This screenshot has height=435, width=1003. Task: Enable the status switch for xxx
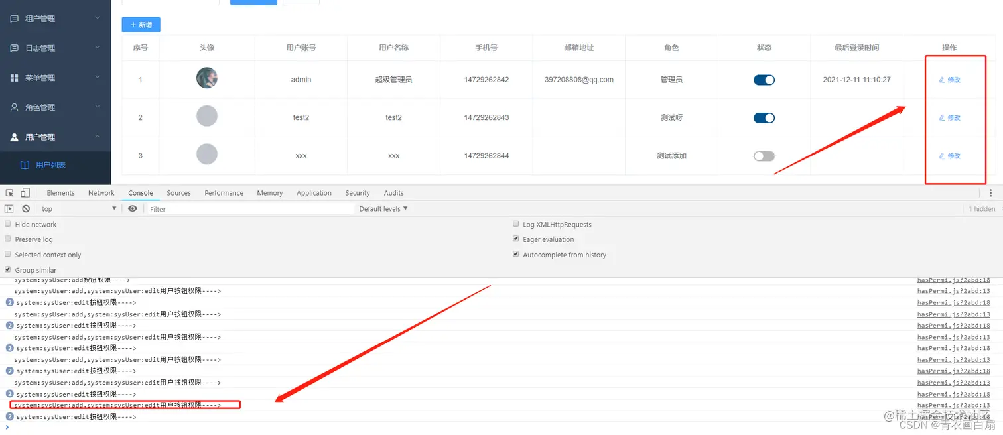(x=764, y=156)
